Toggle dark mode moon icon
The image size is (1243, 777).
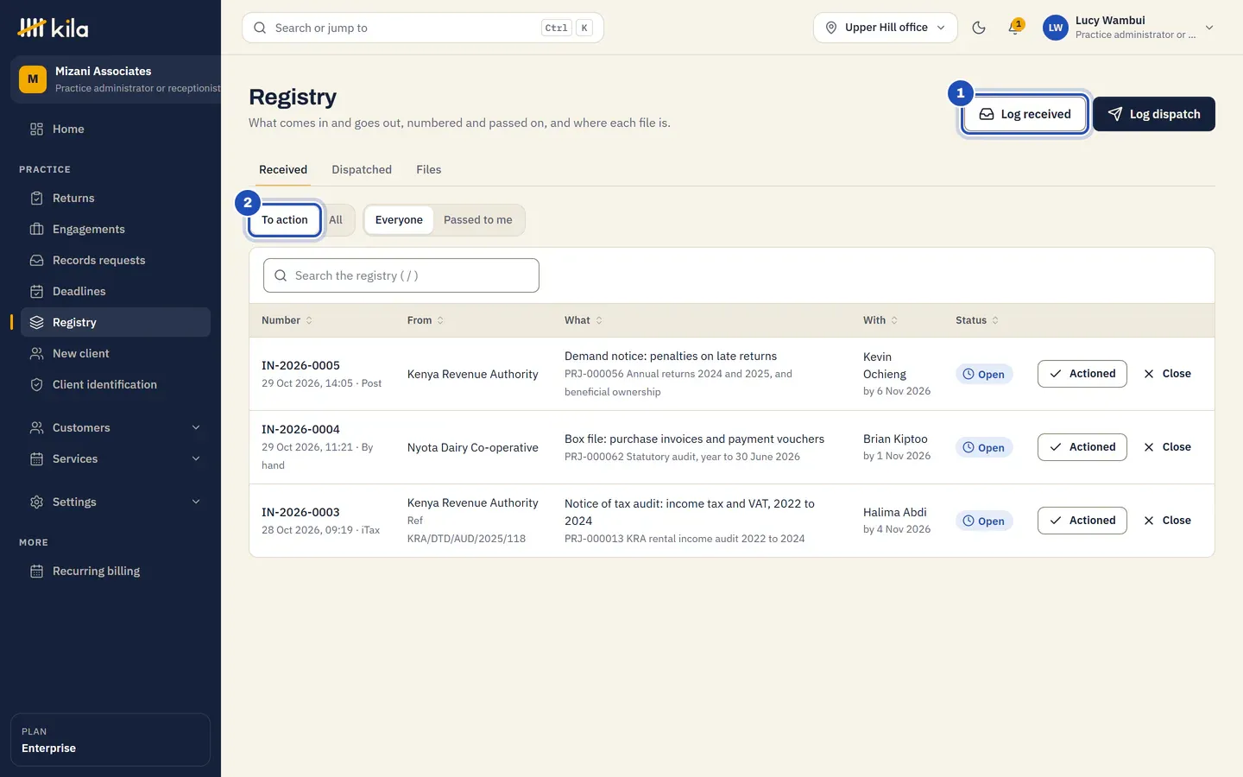[x=979, y=28]
